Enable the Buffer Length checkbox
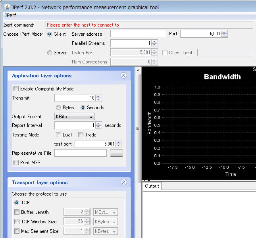256x238 pixels. point(17,212)
